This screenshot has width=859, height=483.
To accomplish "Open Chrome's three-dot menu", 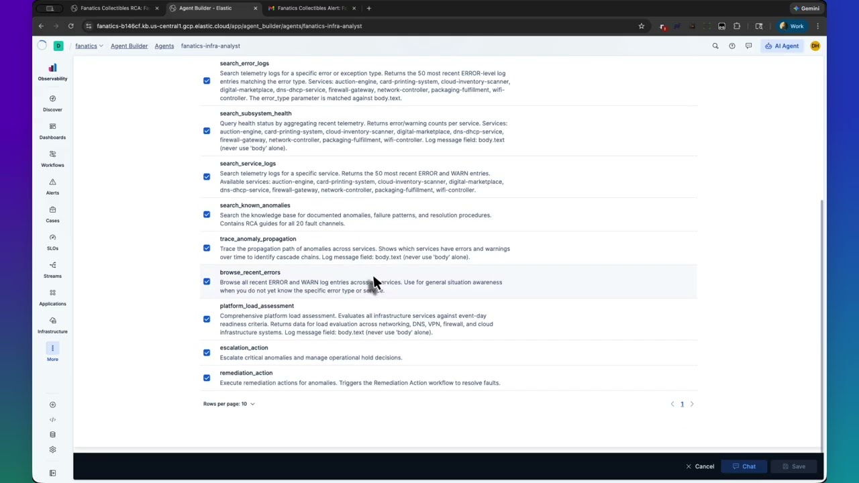I will coord(817,26).
